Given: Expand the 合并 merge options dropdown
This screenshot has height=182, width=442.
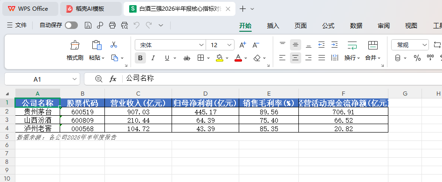Looking at the screenshot, I should point(379,58).
